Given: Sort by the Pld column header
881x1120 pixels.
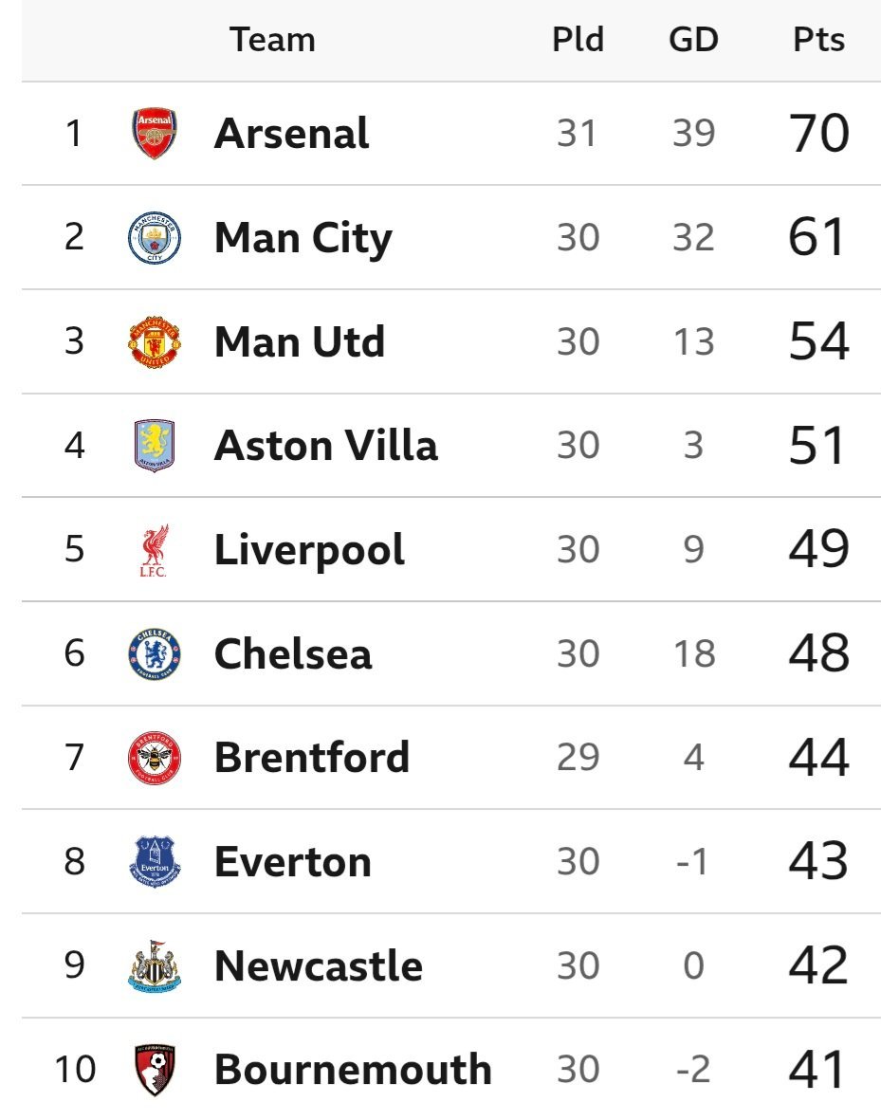Looking at the screenshot, I should [578, 41].
